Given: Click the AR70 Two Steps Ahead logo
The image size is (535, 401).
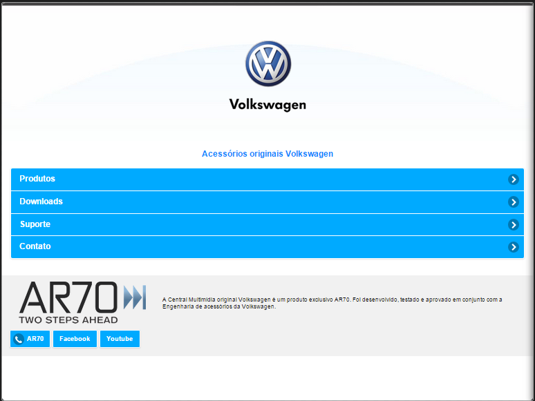Looking at the screenshot, I should [82, 302].
